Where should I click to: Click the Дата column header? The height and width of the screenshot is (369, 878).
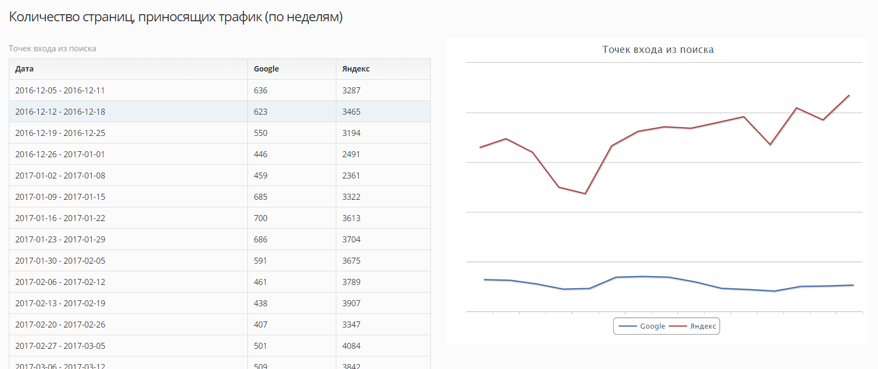click(x=25, y=69)
